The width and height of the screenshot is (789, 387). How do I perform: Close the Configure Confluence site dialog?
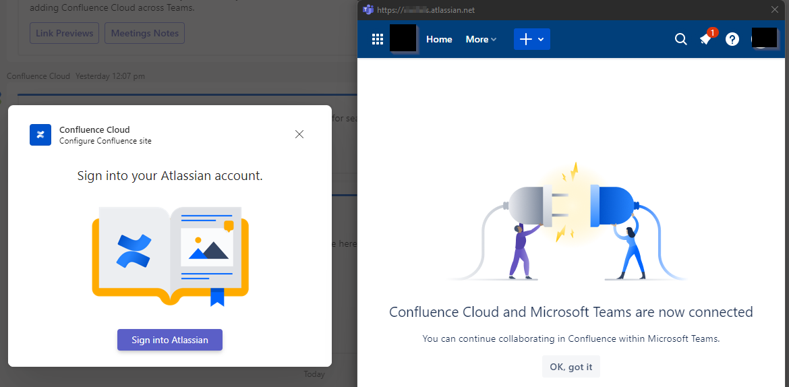coord(299,134)
